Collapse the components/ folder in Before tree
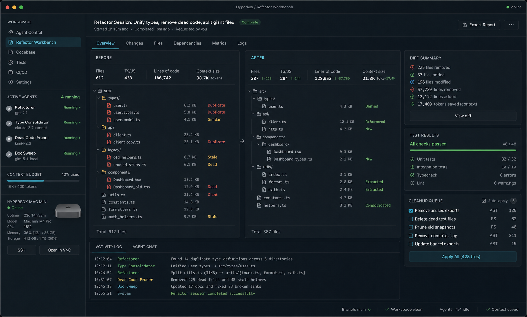527x317 pixels. point(98,172)
